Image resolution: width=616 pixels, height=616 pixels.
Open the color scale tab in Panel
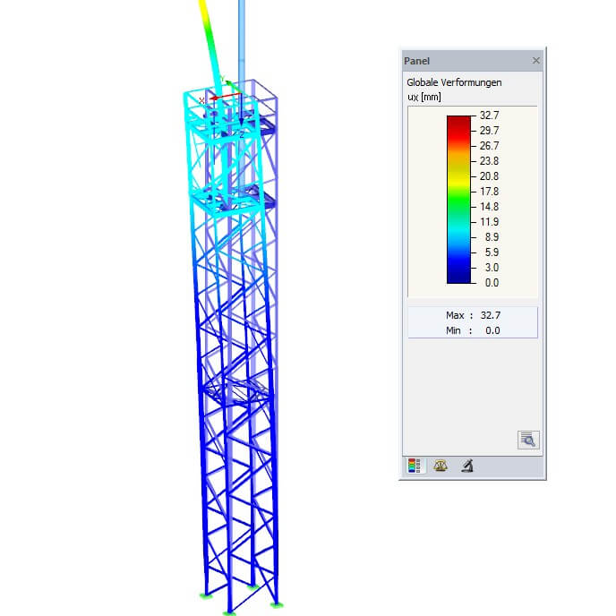[x=413, y=466]
